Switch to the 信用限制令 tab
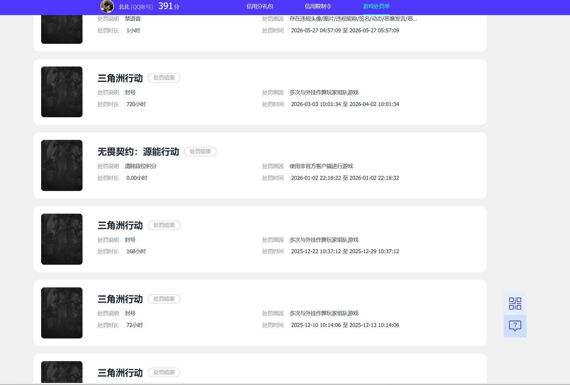This screenshot has height=385, width=570. pyautogui.click(x=318, y=6)
